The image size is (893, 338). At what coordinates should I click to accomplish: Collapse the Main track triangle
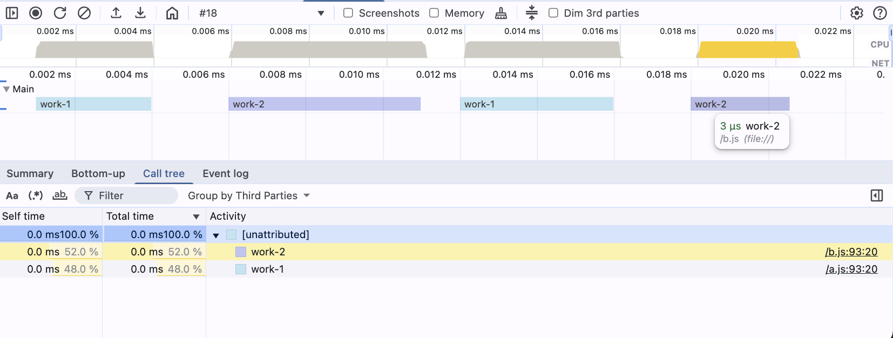pyautogui.click(x=6, y=89)
